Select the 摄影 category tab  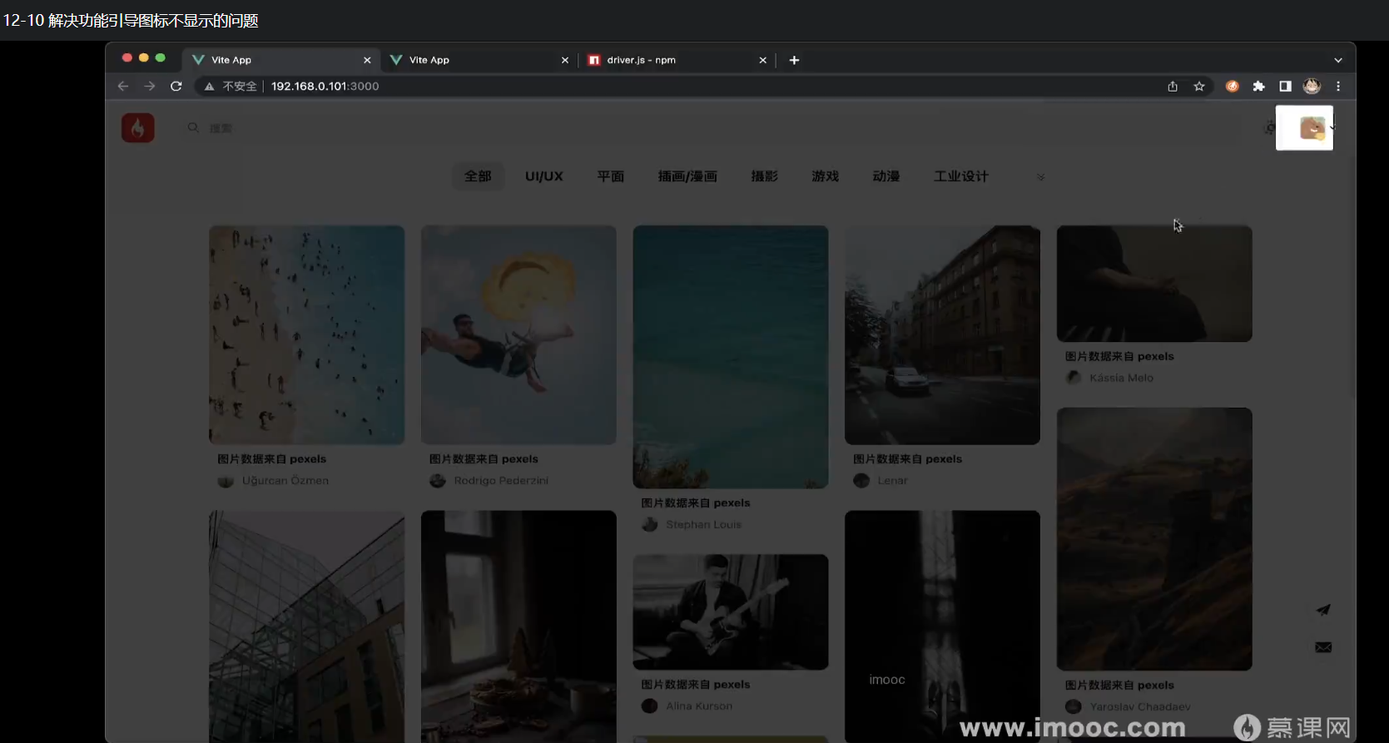click(764, 176)
